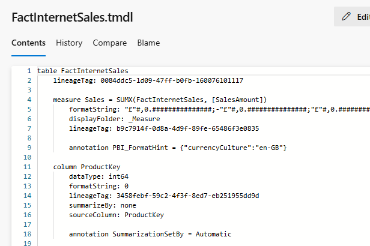The image size is (370, 246).
Task: Select line number 11 in the gutter
Action: pos(28,167)
